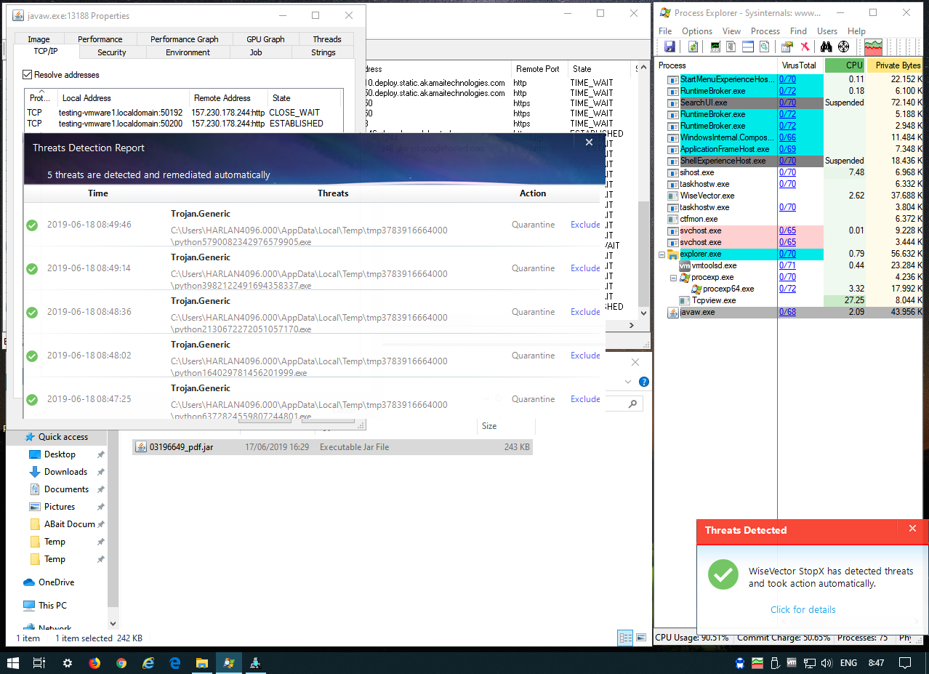Expand the File Explorer ribbon chevron
Screen dimensions: 929x674
628,382
